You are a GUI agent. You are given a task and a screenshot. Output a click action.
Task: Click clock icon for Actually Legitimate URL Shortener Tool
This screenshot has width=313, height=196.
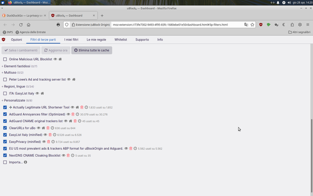(x=86, y=107)
